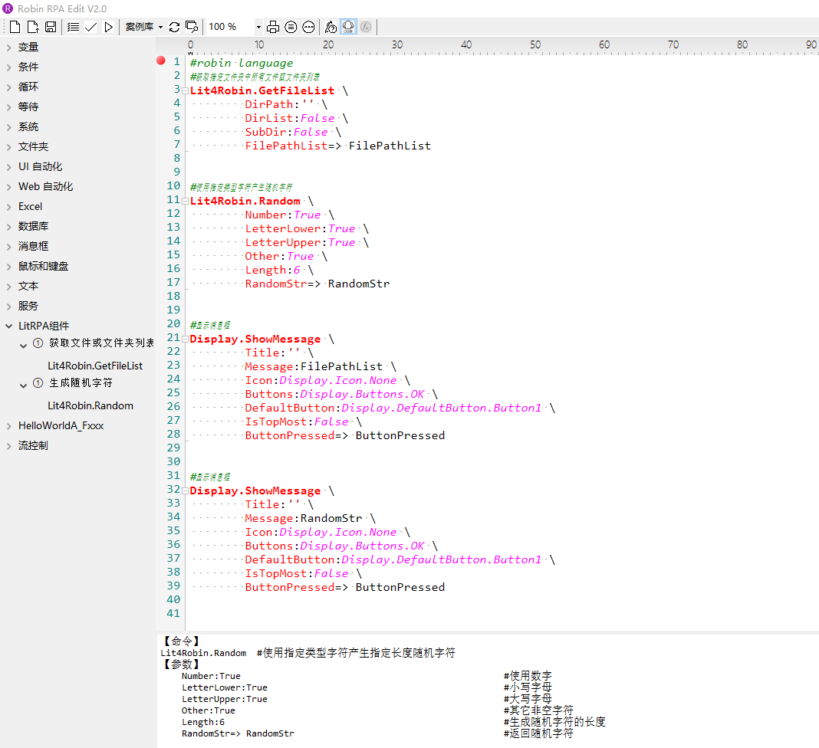
Task: Click DirPath:'' on line 4
Action: pos(279,104)
